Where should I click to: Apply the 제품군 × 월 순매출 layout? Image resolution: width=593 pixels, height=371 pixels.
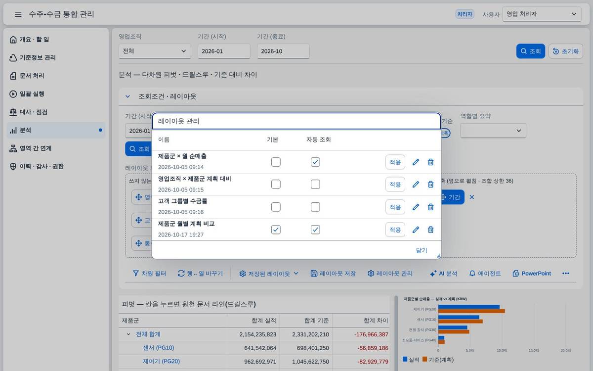coord(395,162)
